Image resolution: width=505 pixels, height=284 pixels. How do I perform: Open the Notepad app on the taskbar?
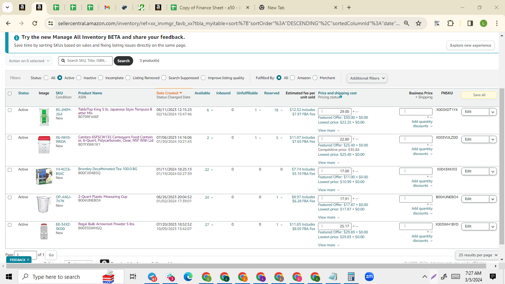click(x=333, y=277)
